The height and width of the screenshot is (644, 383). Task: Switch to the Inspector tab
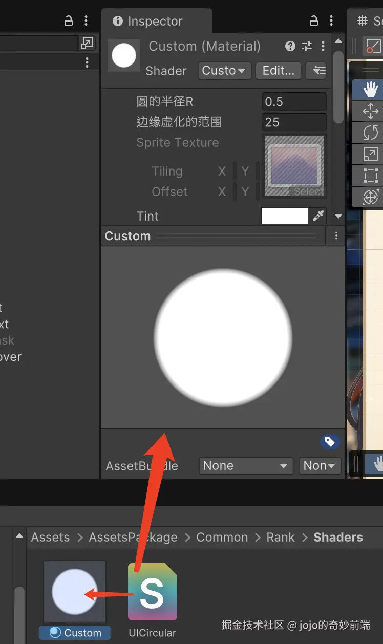156,21
